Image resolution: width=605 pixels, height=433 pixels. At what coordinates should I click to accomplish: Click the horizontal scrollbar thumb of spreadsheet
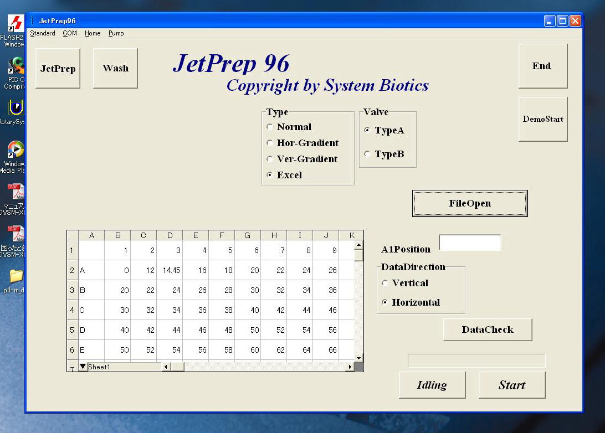pos(177,367)
